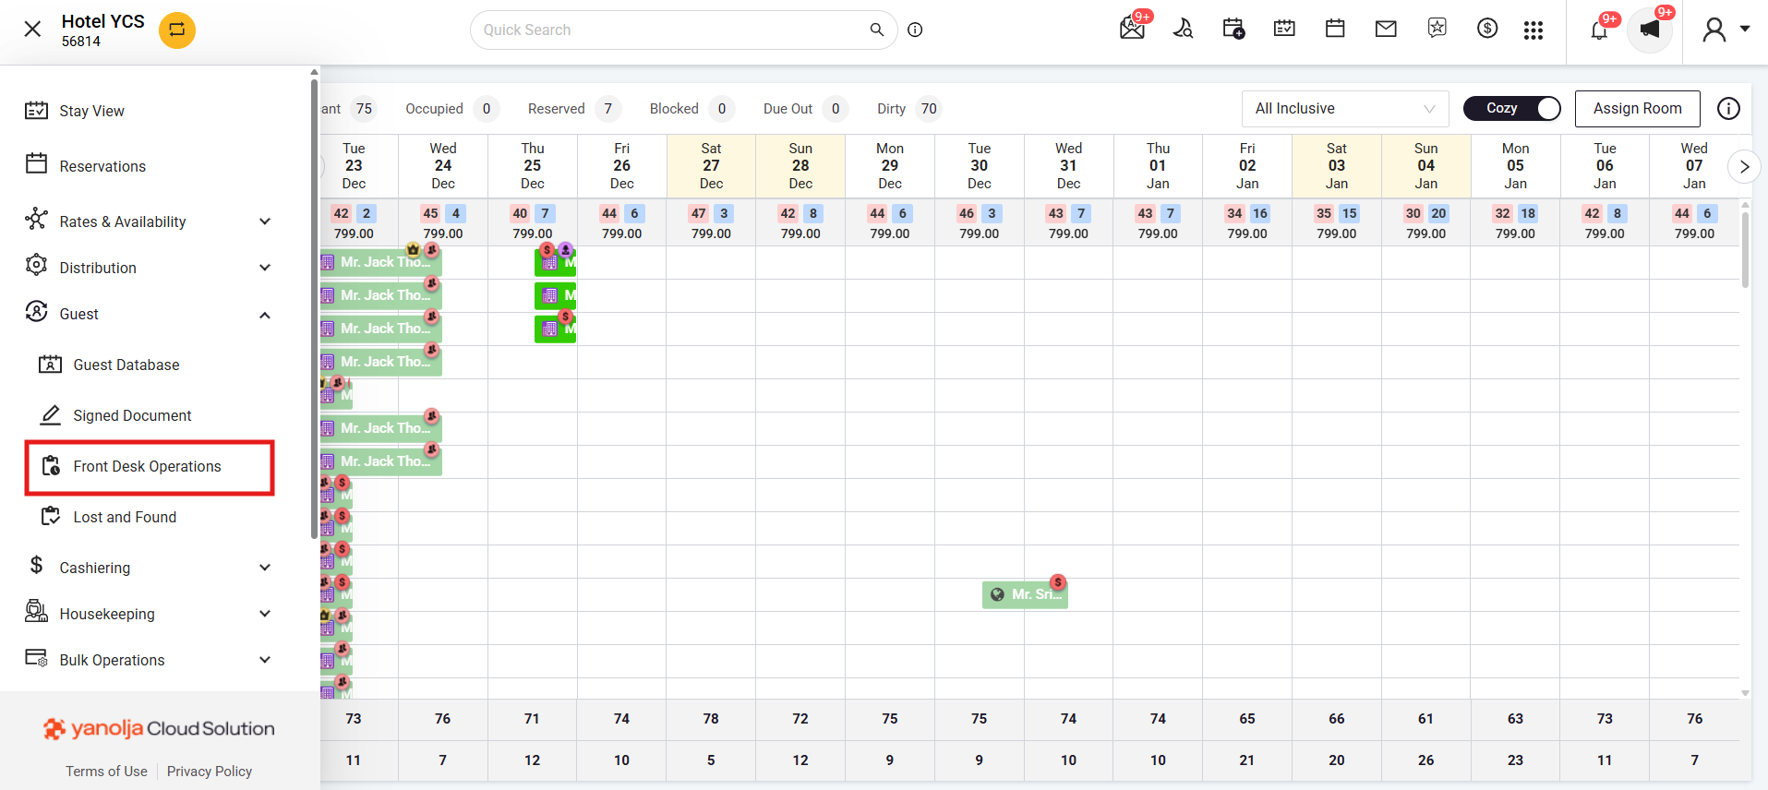
Task: Select Sat 27 Dec date header
Action: pos(711,166)
